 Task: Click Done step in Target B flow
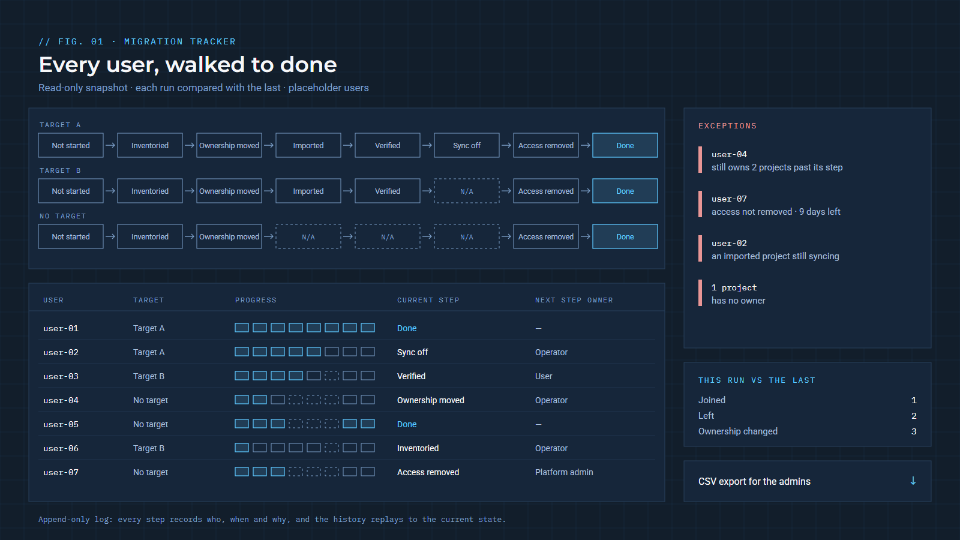coord(625,191)
